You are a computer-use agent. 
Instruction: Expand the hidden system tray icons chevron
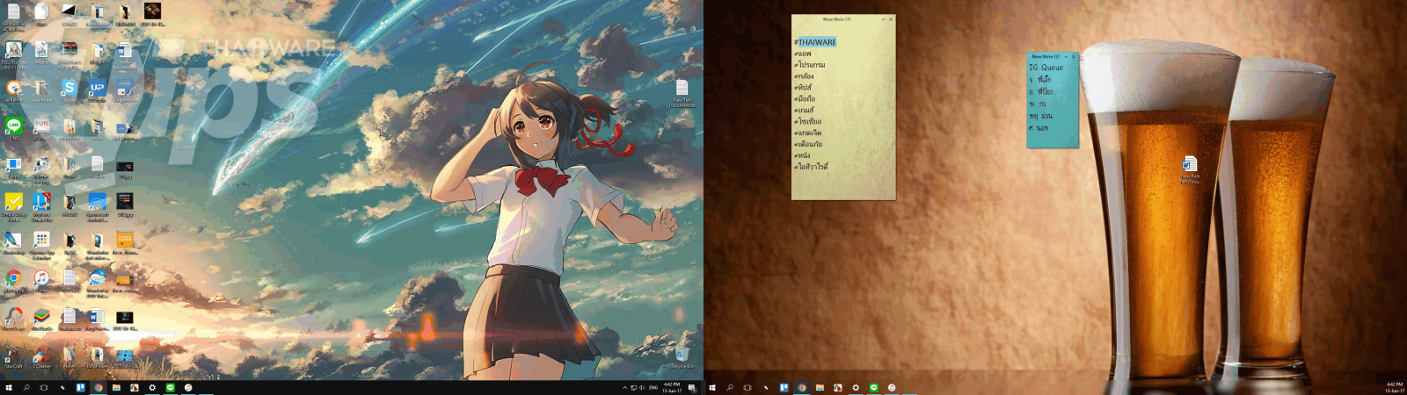[x=625, y=388]
